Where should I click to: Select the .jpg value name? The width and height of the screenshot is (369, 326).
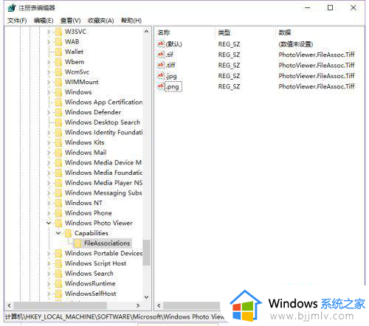[x=171, y=76]
